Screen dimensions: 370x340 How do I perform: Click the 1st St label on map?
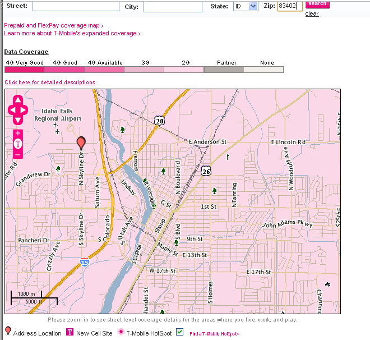click(x=209, y=206)
